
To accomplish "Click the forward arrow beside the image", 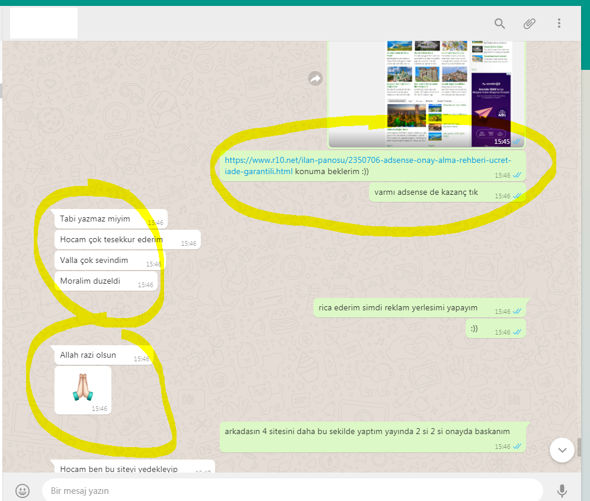I will [315, 79].
